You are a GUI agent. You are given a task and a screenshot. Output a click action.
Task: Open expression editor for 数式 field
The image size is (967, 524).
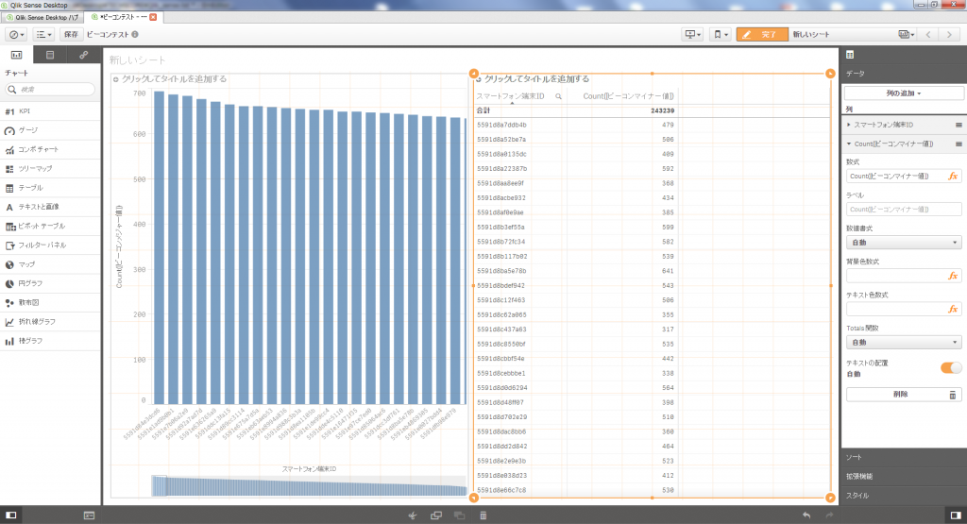[953, 176]
